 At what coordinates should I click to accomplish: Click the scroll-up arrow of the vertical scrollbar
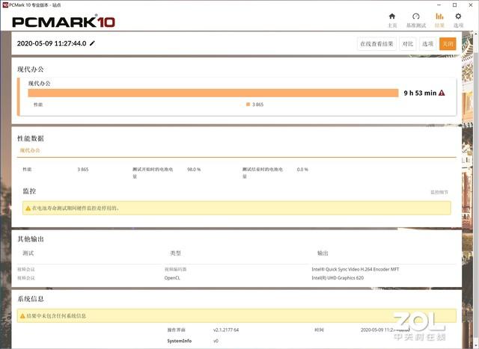click(476, 34)
